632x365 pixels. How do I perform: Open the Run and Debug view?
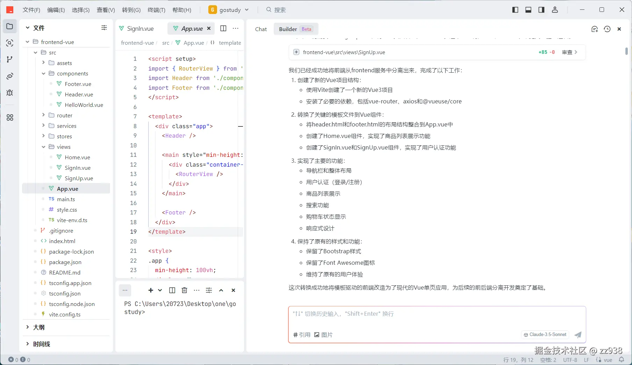(x=10, y=93)
